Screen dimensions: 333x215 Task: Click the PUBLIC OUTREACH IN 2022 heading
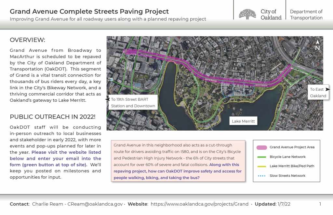coord(52,117)
